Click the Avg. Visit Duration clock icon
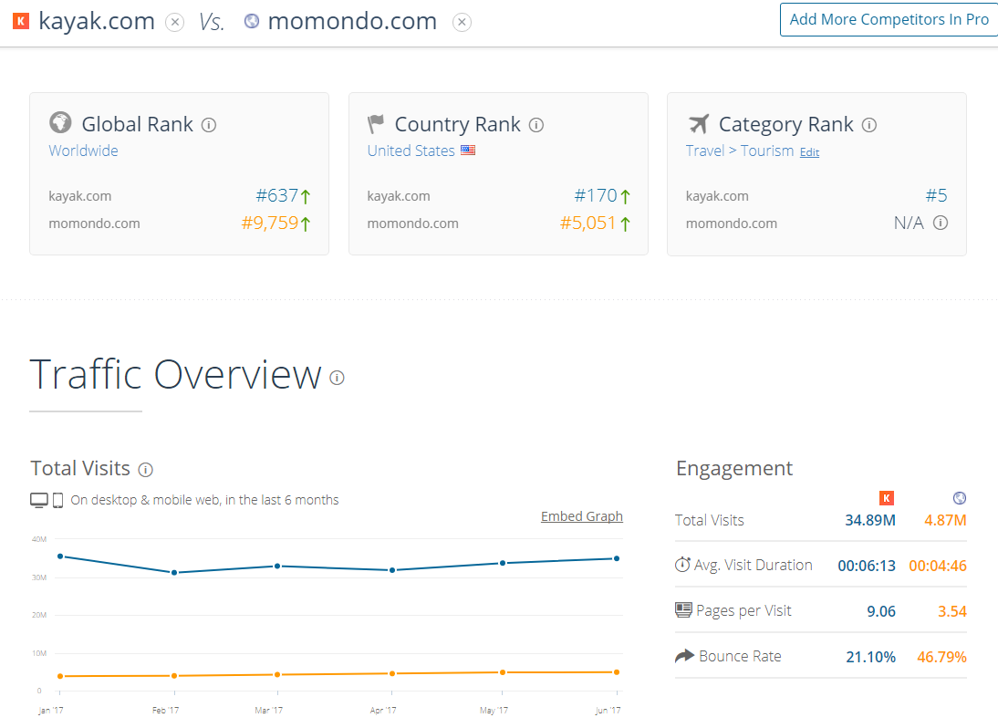Image resolution: width=998 pixels, height=728 pixels. pos(682,565)
